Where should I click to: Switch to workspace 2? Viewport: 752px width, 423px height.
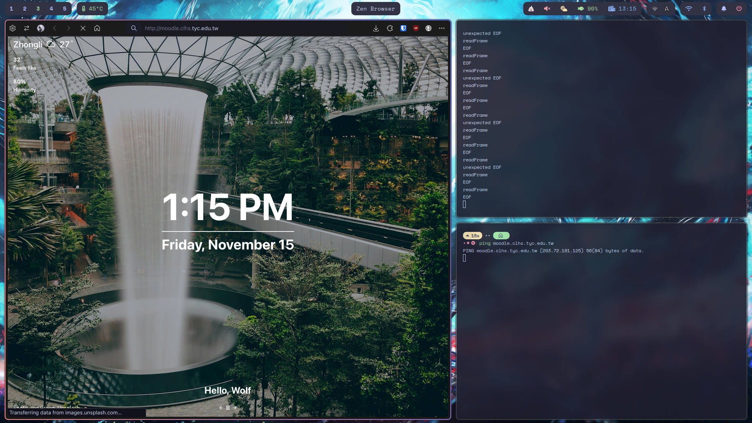(25, 9)
